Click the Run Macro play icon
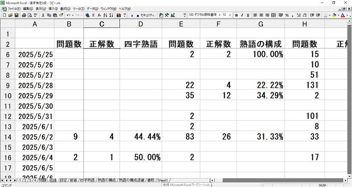The height and width of the screenshot is (187, 352). coord(132,15)
